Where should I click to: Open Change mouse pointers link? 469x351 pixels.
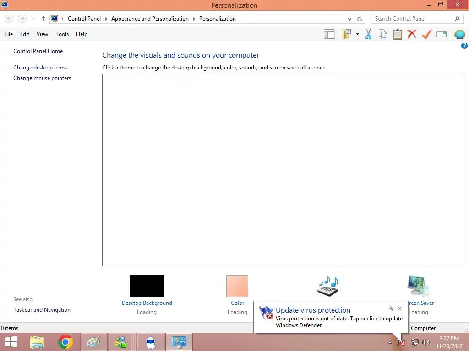(x=42, y=78)
